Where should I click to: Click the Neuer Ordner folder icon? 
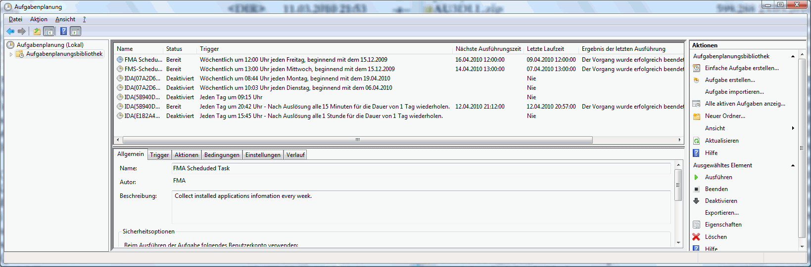696,116
